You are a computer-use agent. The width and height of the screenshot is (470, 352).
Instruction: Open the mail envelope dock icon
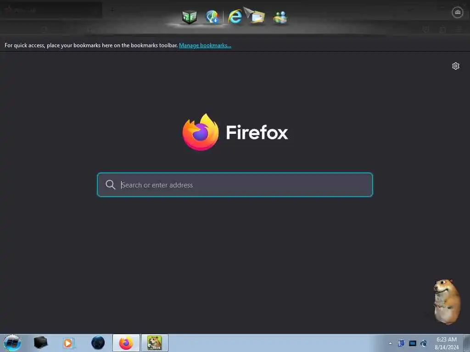(x=257, y=17)
